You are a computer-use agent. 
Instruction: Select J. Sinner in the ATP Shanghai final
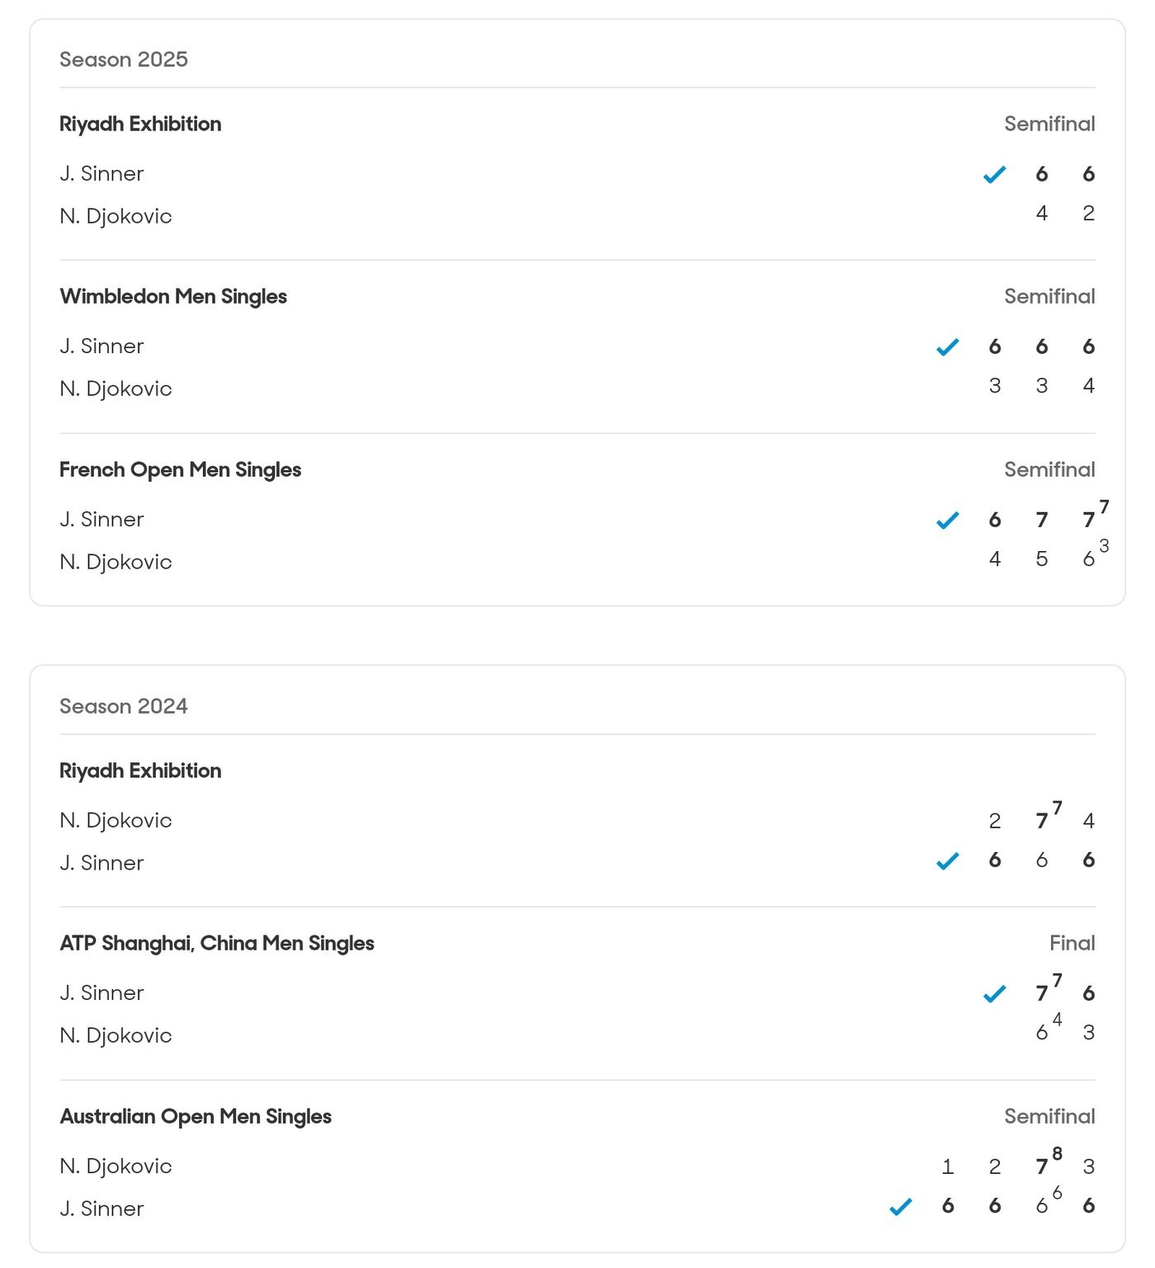[x=101, y=993]
